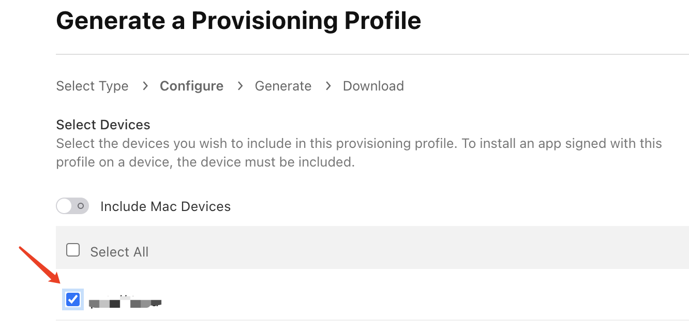Check the Select All checkbox
Screen dimensions: 689x331
[x=73, y=251]
